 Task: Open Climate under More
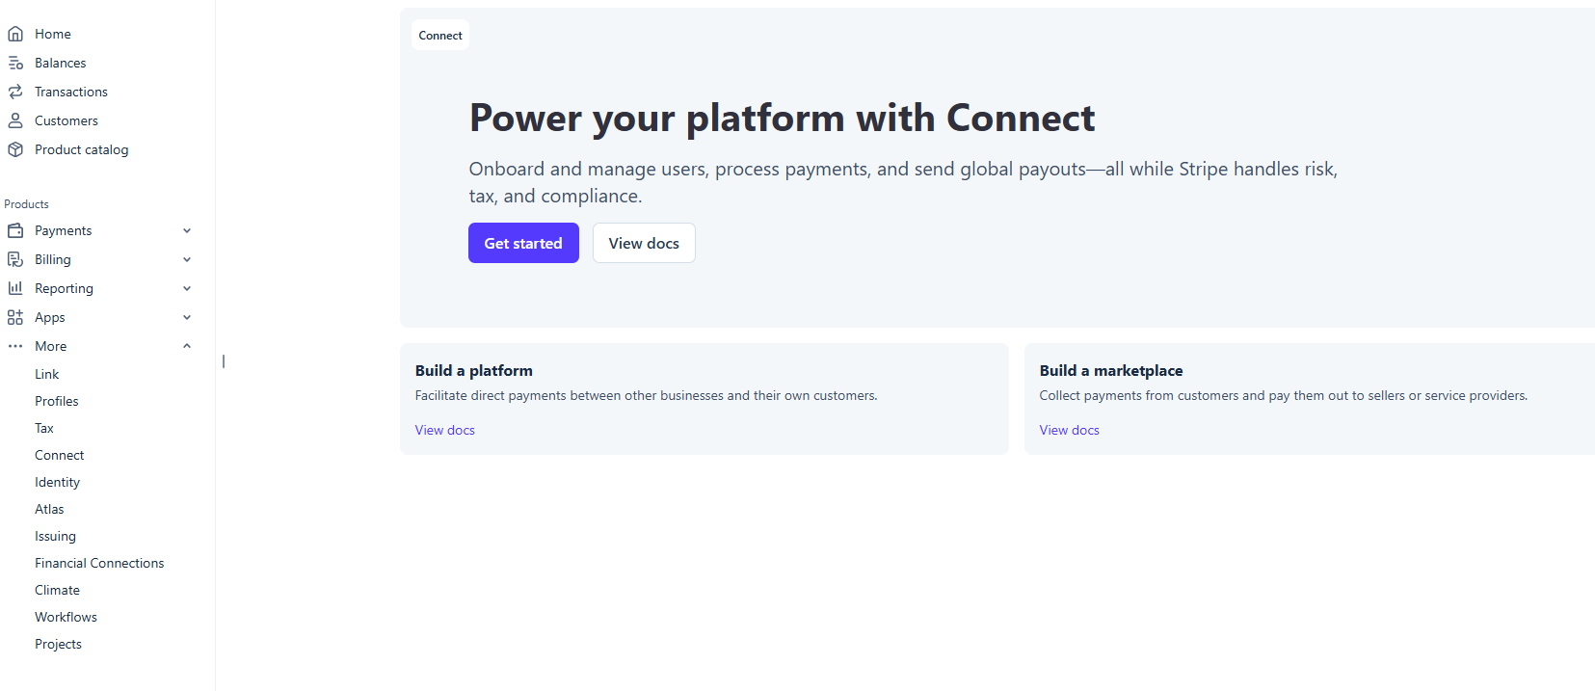pos(58,590)
